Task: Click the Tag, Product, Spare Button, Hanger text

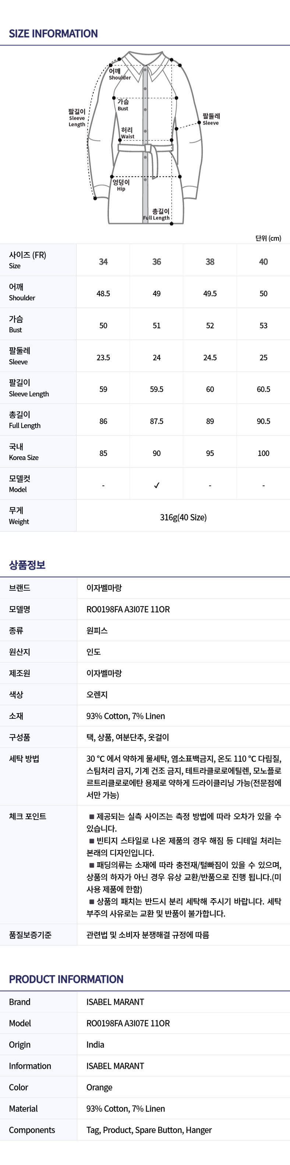Action: [x=149, y=1130]
